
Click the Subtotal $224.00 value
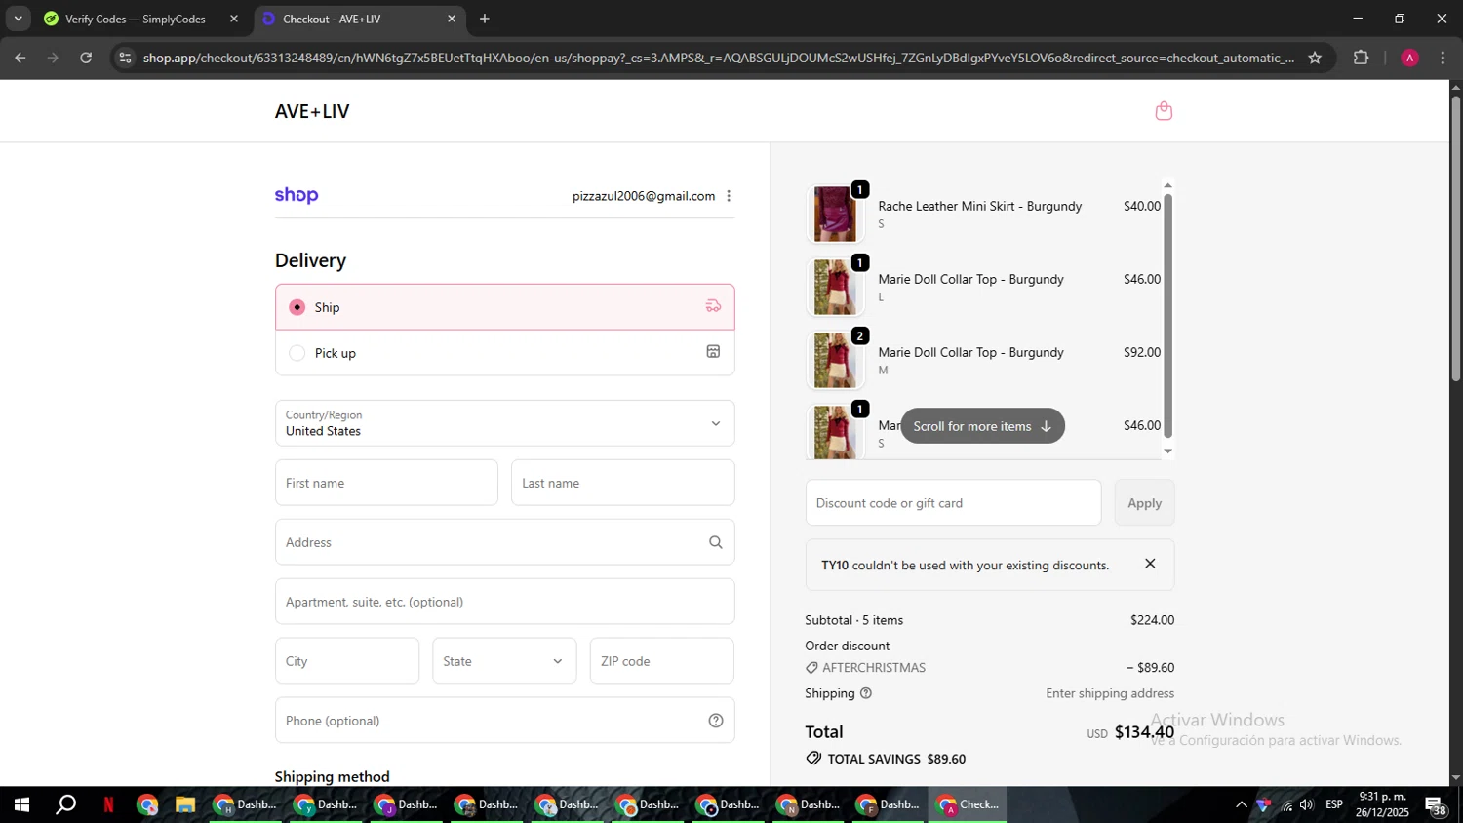[x=1152, y=620]
